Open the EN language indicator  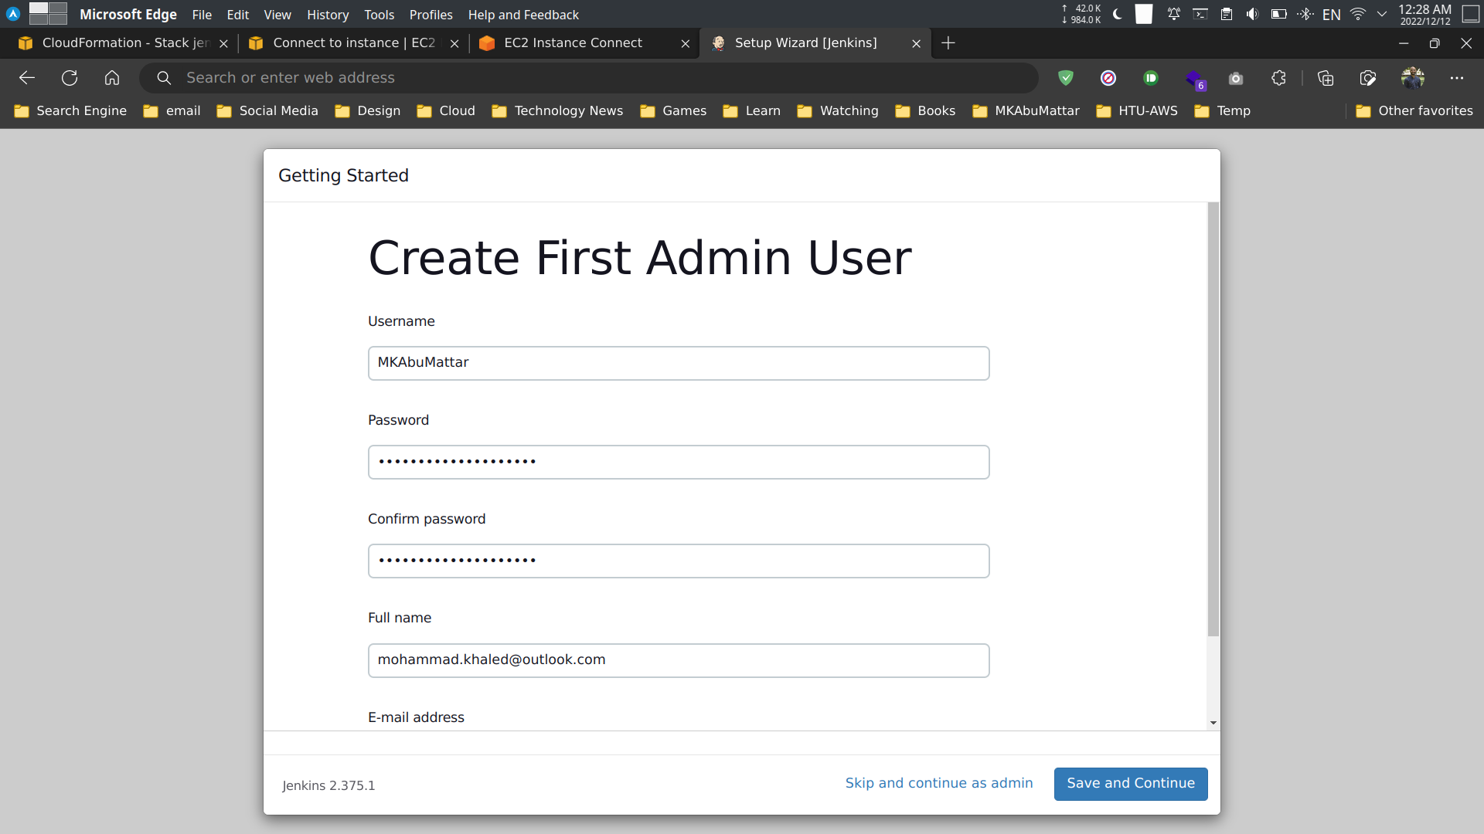(x=1332, y=14)
